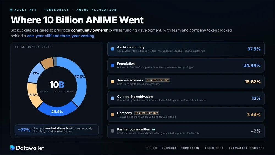Select the Company tan color swatch
275x155 pixels.
pos(112,115)
